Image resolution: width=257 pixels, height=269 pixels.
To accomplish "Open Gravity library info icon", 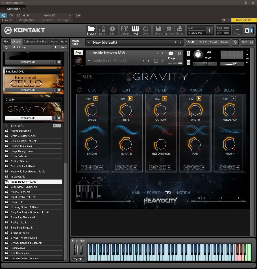I will 54,118.
